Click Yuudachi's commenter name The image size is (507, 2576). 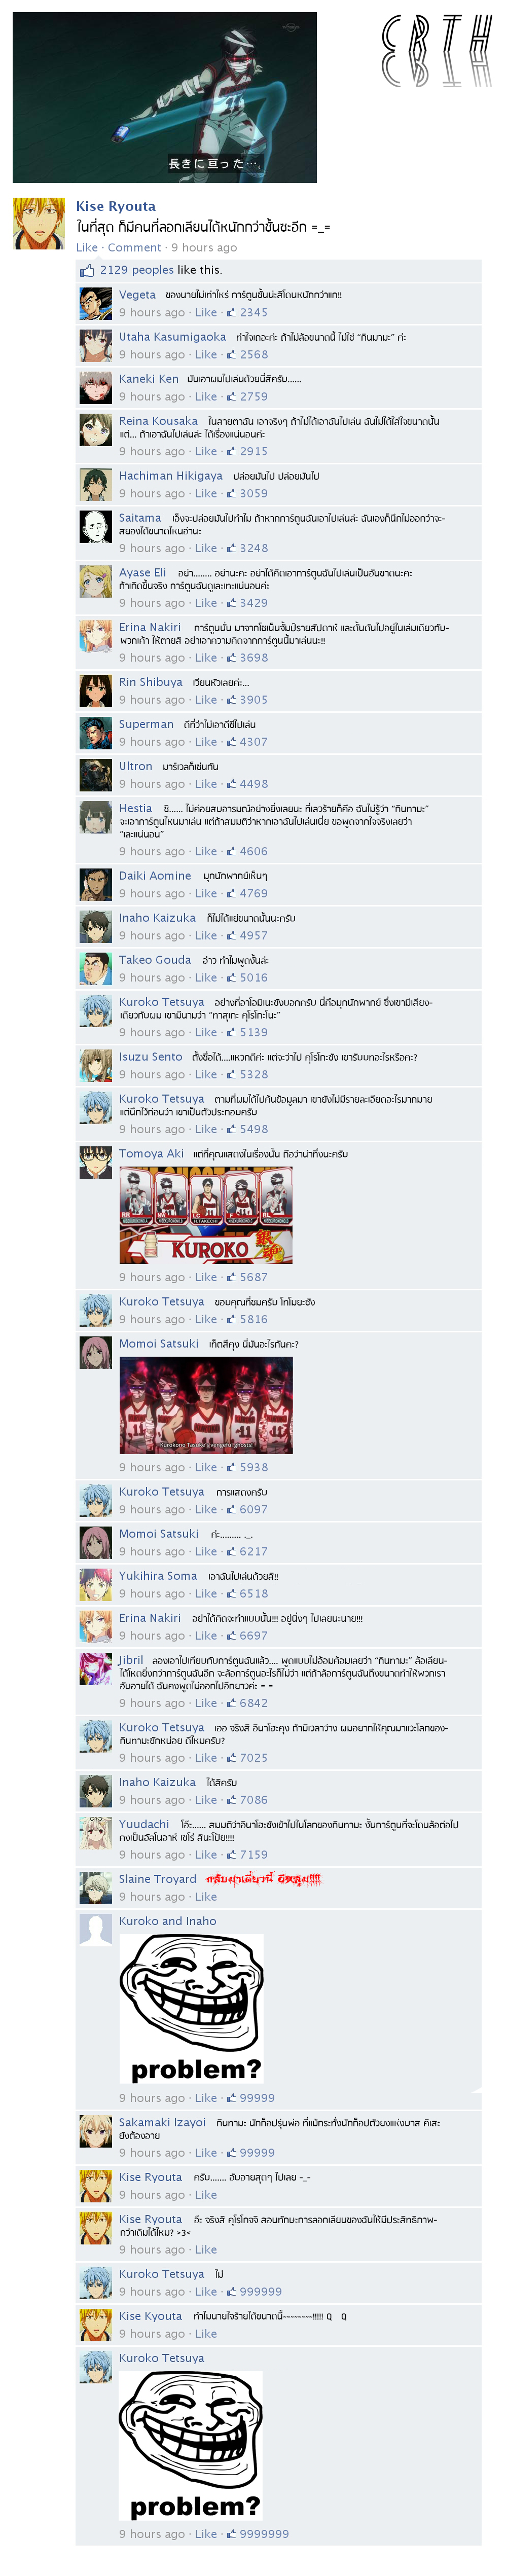[x=144, y=1824]
